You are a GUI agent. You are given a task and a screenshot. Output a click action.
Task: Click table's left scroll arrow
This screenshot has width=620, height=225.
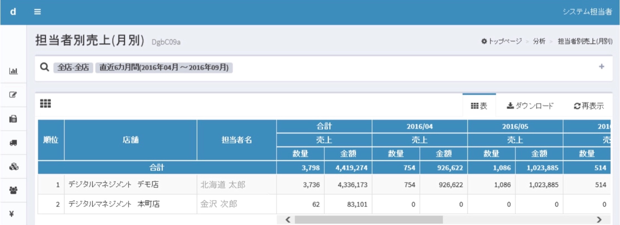pyautogui.click(x=288, y=220)
